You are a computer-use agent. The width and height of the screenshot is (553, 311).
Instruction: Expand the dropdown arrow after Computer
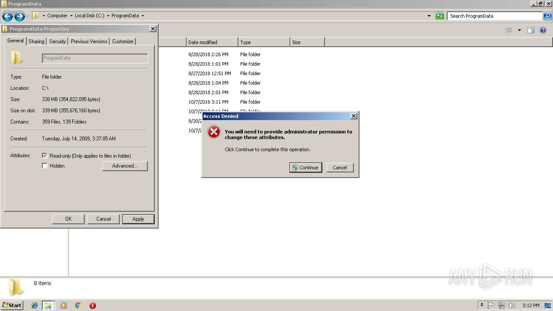click(71, 16)
